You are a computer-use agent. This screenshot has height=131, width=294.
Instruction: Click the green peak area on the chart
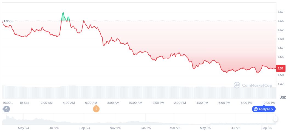(x=64, y=18)
